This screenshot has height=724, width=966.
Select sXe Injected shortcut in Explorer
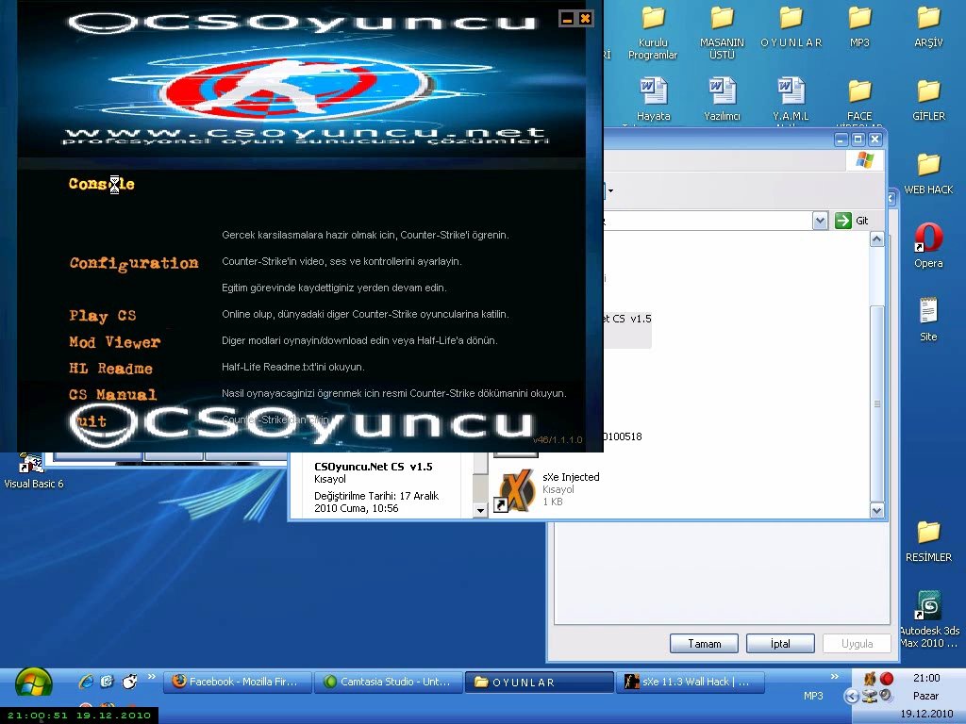point(548,489)
